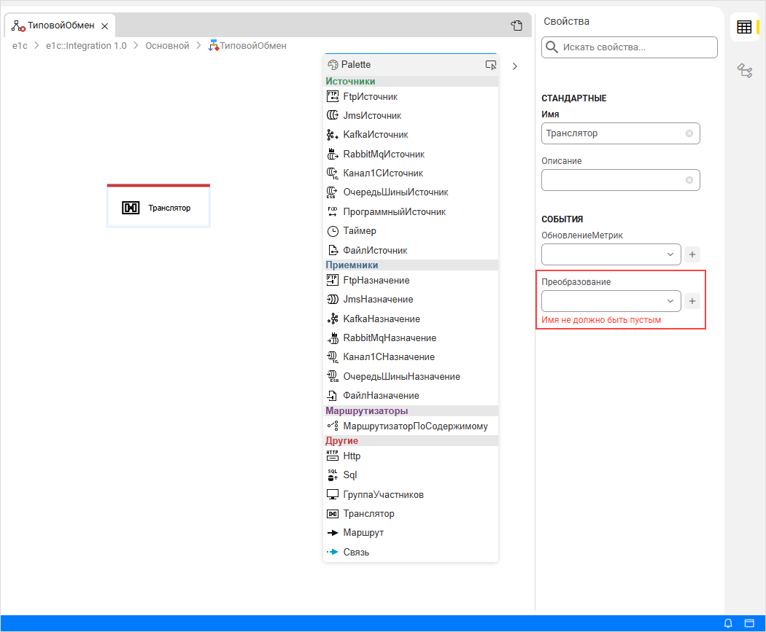
Task: Add ОбновлениеМетрик handler with plus button
Action: (693, 254)
